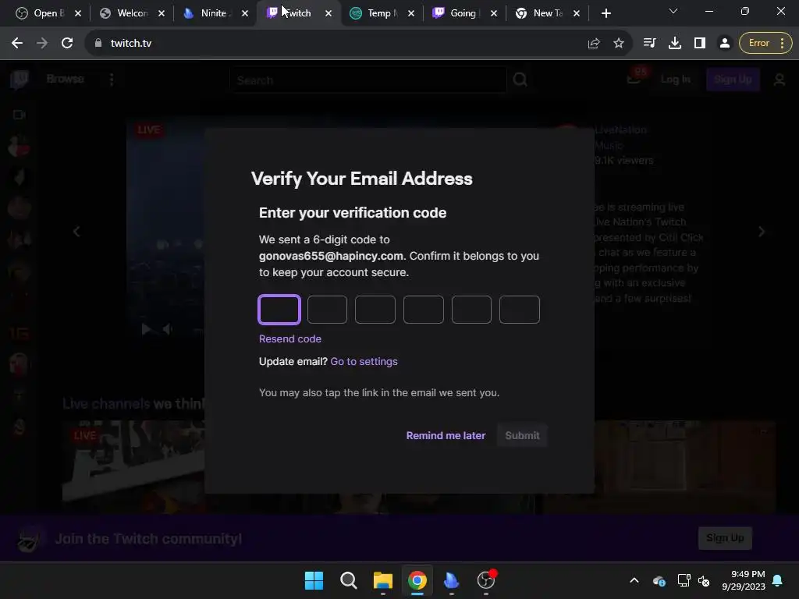Open the Browse link in Twitch header
This screenshot has width=799, height=599.
tap(66, 79)
